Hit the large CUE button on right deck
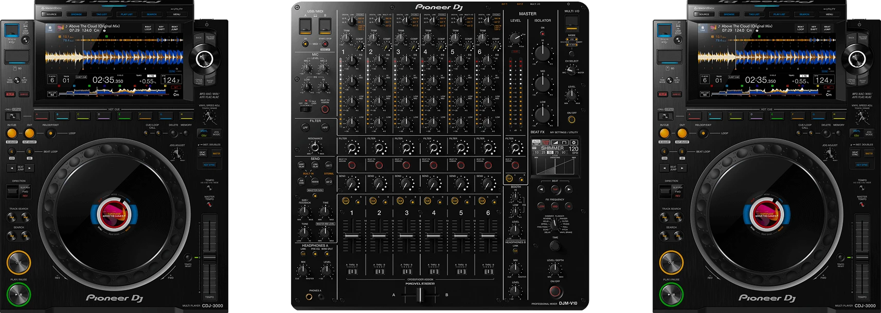The image size is (881, 313). (x=671, y=262)
